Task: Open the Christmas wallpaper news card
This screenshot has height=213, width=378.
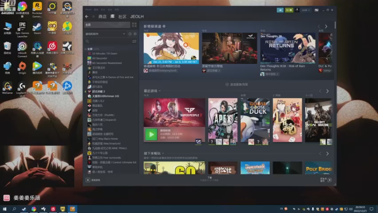Action: [230, 48]
